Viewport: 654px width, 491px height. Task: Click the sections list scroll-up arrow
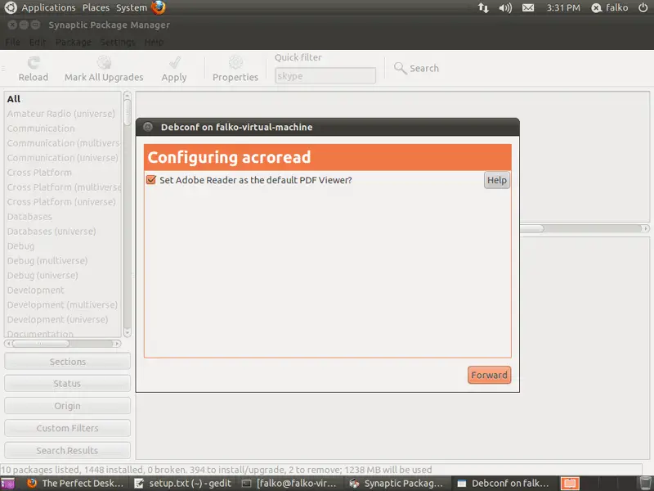[128, 95]
